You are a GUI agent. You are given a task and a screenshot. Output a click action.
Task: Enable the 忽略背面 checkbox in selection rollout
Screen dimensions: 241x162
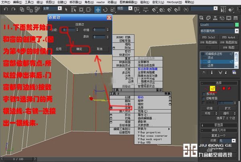coord(204,98)
